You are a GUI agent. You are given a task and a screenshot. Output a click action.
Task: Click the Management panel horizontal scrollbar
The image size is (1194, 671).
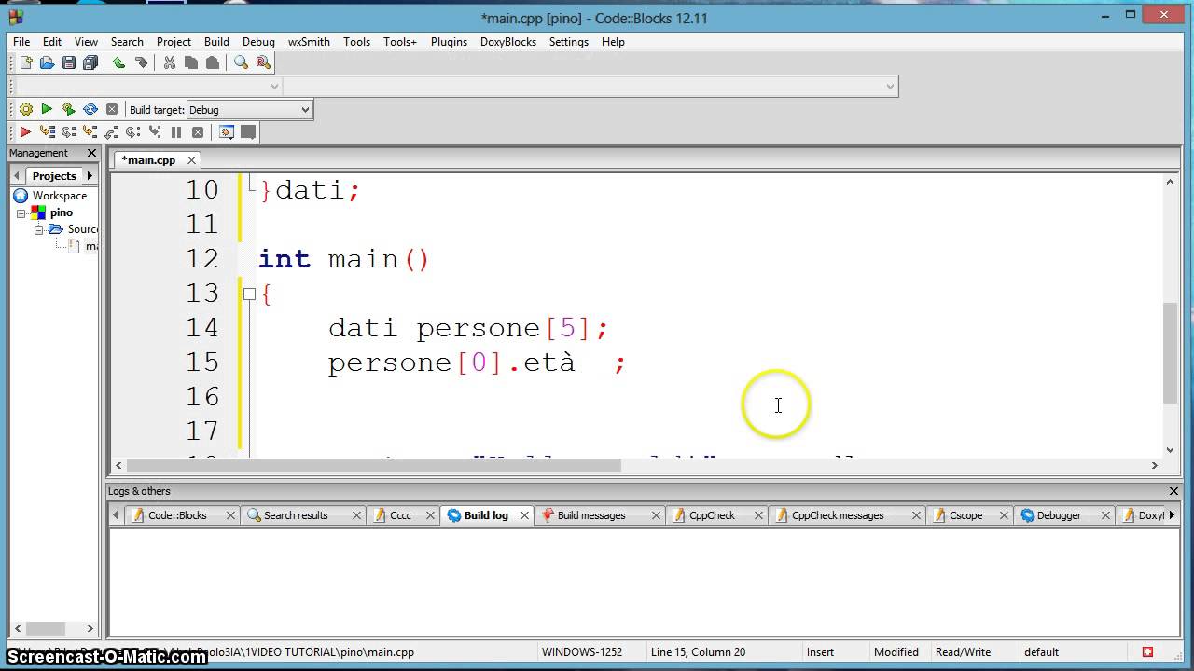[x=52, y=628]
